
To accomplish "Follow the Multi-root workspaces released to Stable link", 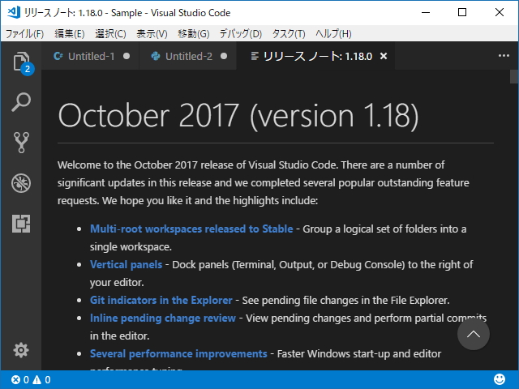I will point(191,229).
